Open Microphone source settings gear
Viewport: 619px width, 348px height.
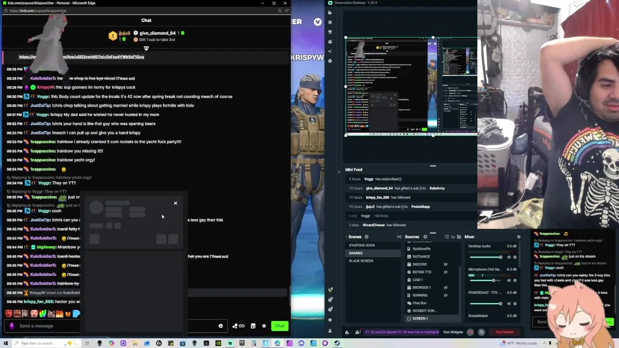point(515,280)
